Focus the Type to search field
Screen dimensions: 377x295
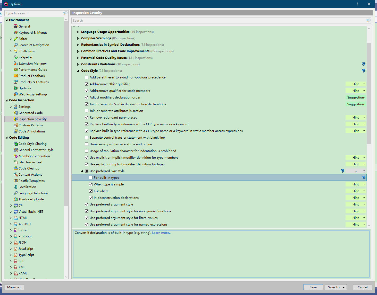point(36,13)
